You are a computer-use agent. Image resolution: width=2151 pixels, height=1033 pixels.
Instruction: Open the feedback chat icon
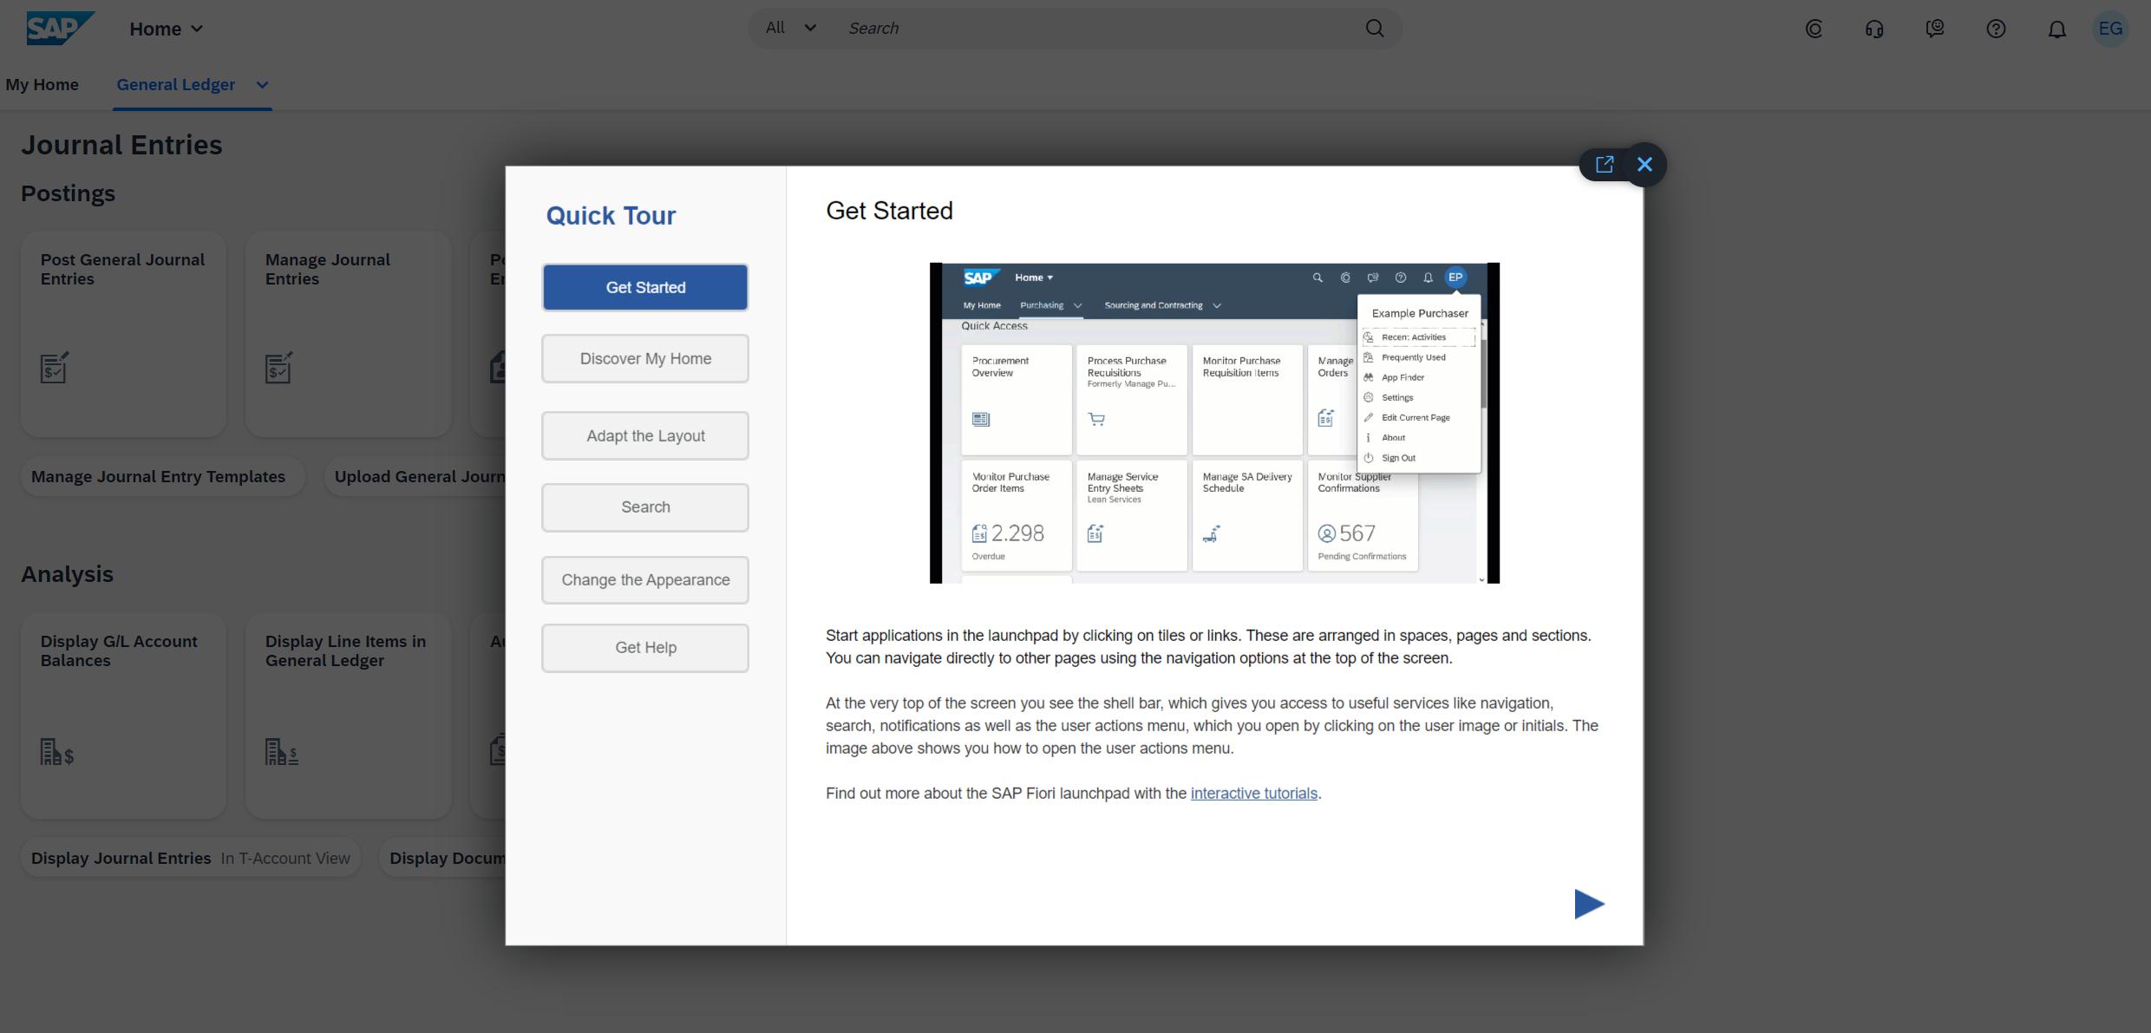tap(1935, 29)
